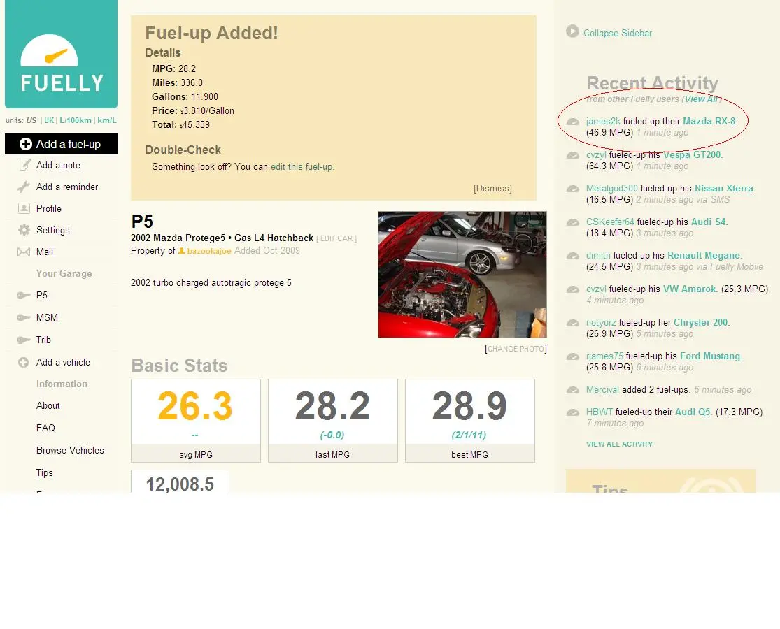780x629 pixels.
Task: Dismiss the Fuel-up Added notification
Action: (x=492, y=189)
